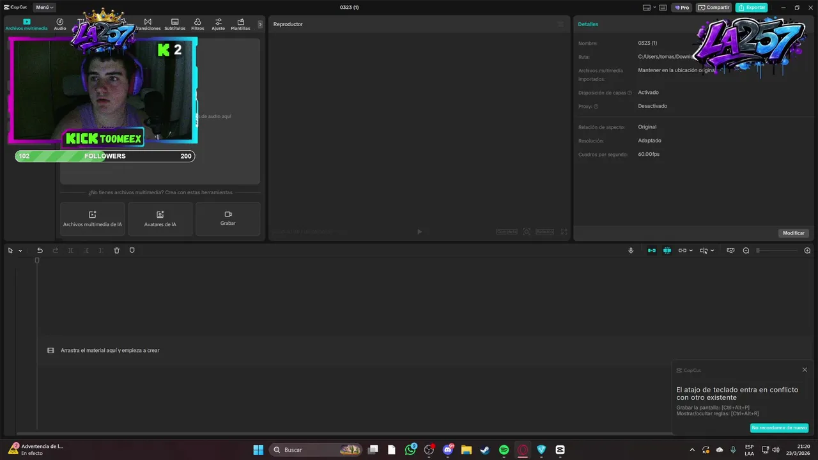Open File Explorer from taskbar
Screen dimensions: 818x460
pyautogui.click(x=467, y=450)
